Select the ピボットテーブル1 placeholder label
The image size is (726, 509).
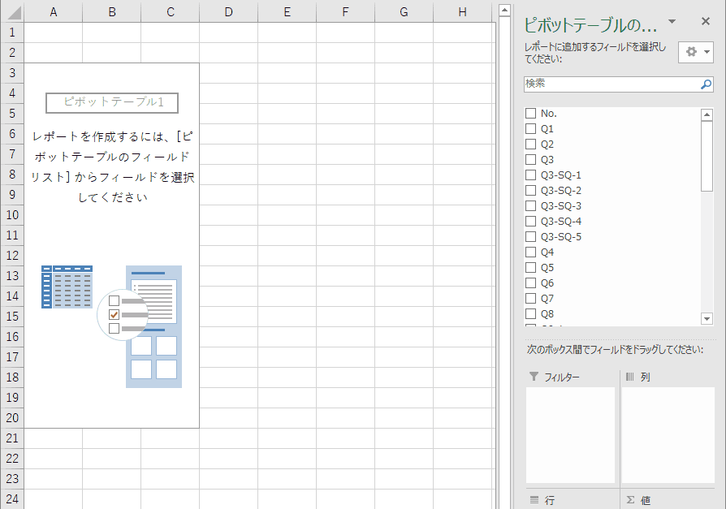112,102
